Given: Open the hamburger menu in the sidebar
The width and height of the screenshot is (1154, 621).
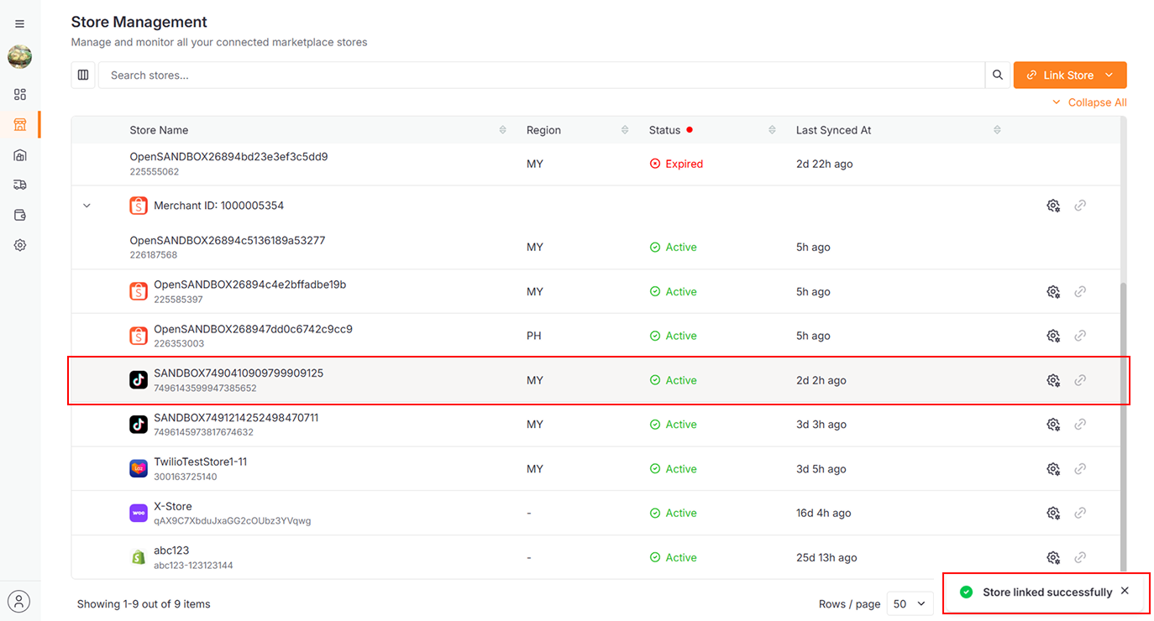Looking at the screenshot, I should coord(20,24).
